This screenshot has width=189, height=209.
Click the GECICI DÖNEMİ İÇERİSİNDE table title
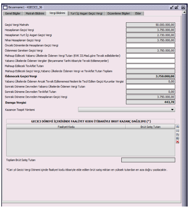(x=91, y=121)
